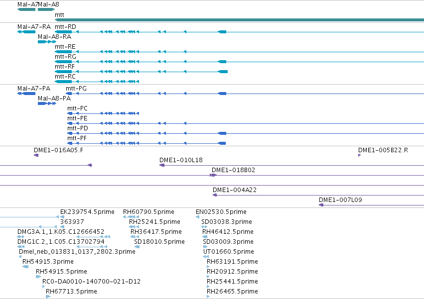
Task: Click the long mtt gene bar
Action: (239, 20)
